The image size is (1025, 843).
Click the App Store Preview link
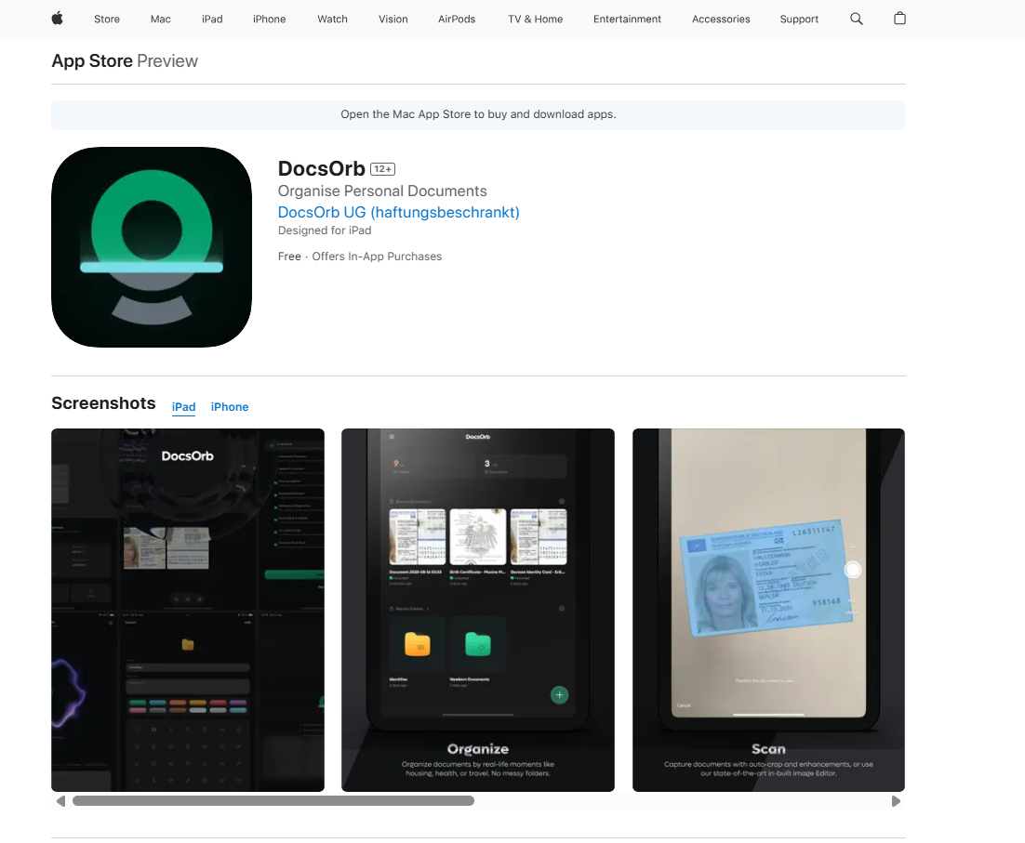[x=92, y=60]
